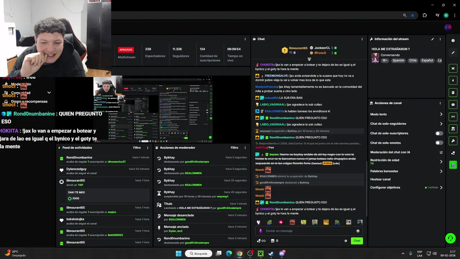Click the APAGADO multistream badge
The height and width of the screenshot is (259, 460).
[x=126, y=50]
